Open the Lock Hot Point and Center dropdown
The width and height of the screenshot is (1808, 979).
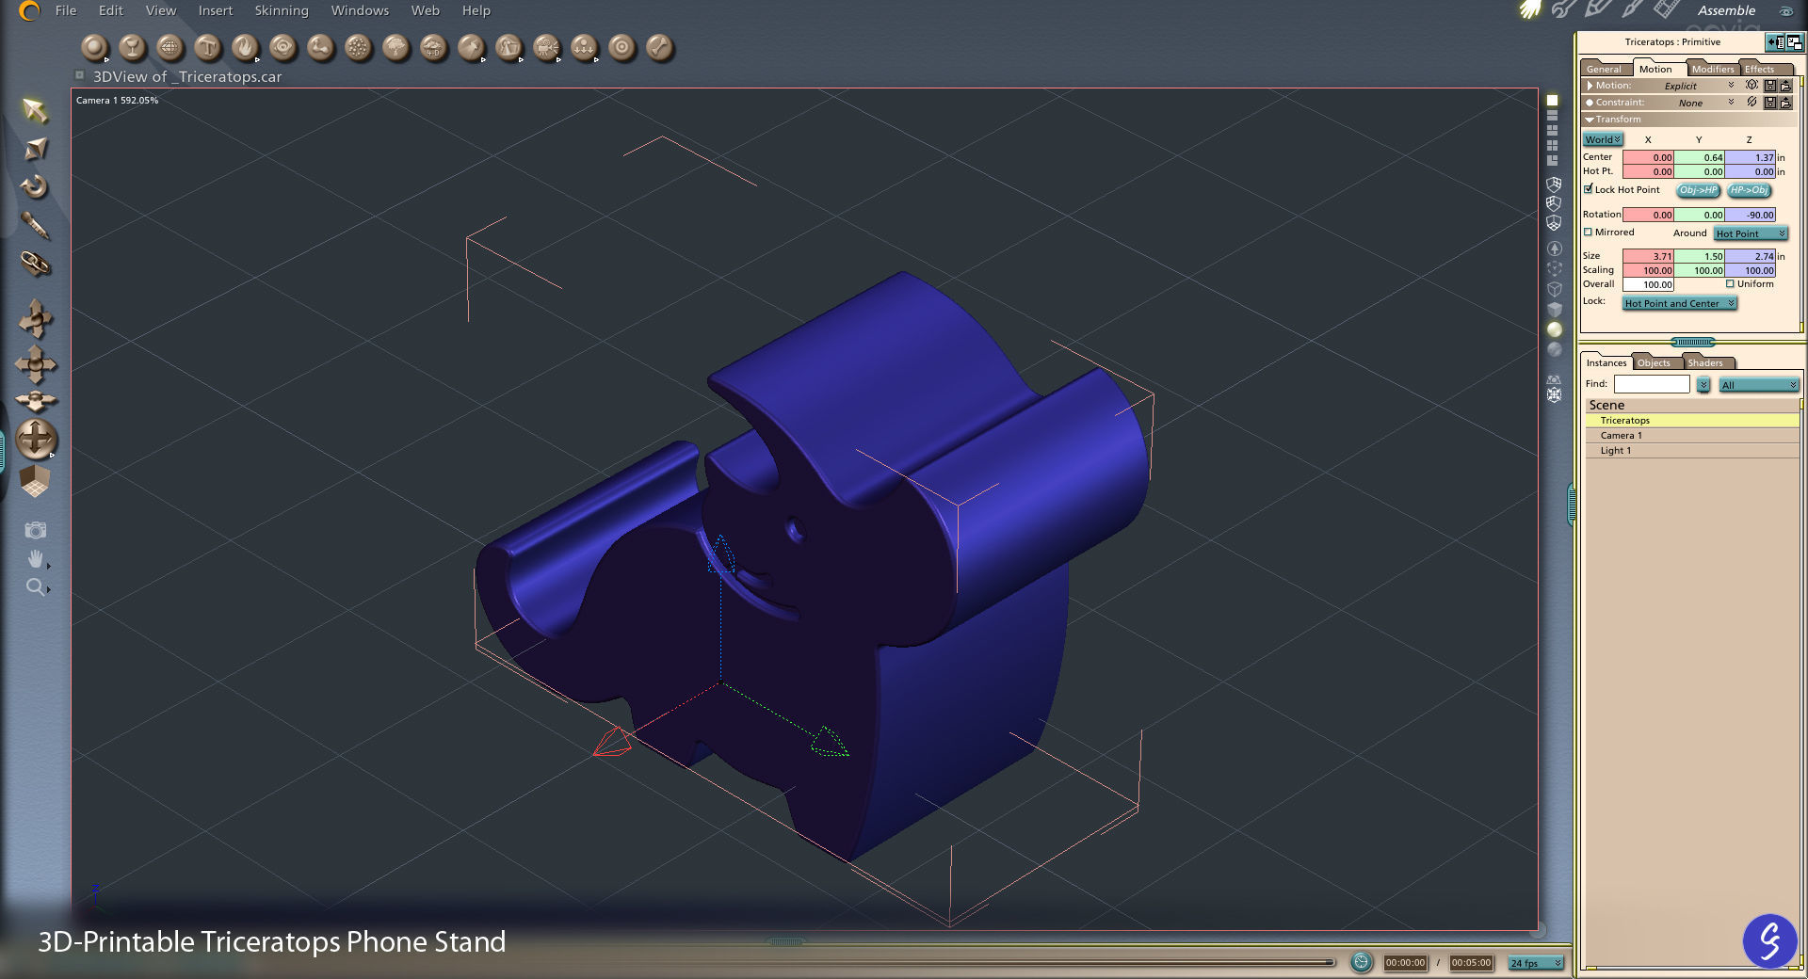1679,303
